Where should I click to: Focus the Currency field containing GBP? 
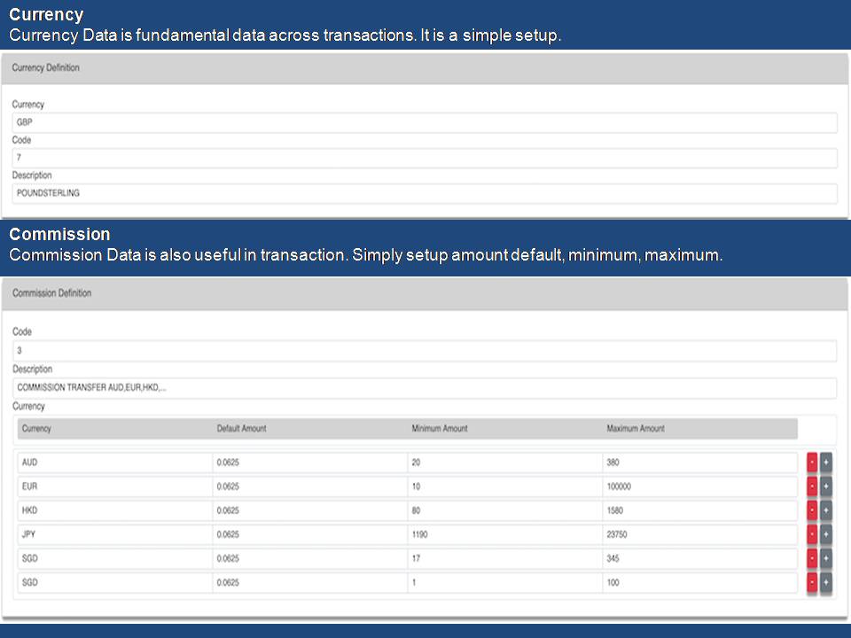point(425,122)
